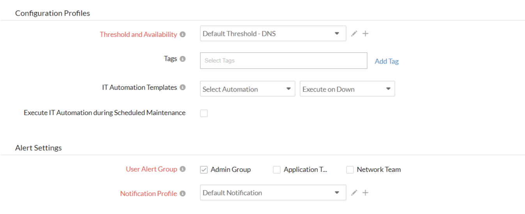
Task: Add a new notification profile with plus icon
Action: tap(365, 193)
